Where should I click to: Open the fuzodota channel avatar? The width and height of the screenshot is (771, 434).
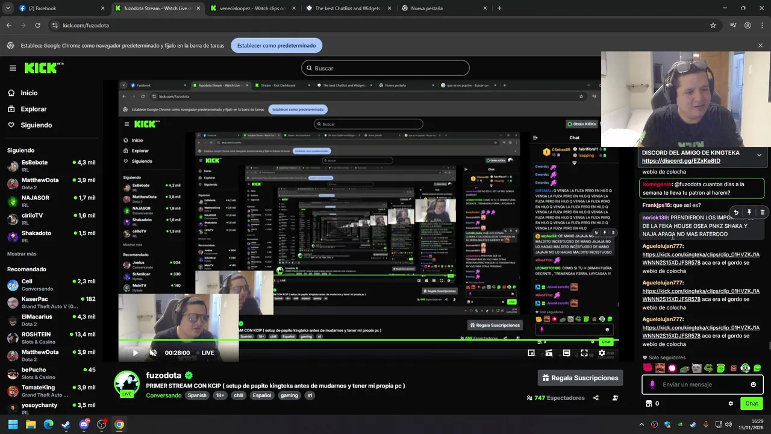(127, 383)
